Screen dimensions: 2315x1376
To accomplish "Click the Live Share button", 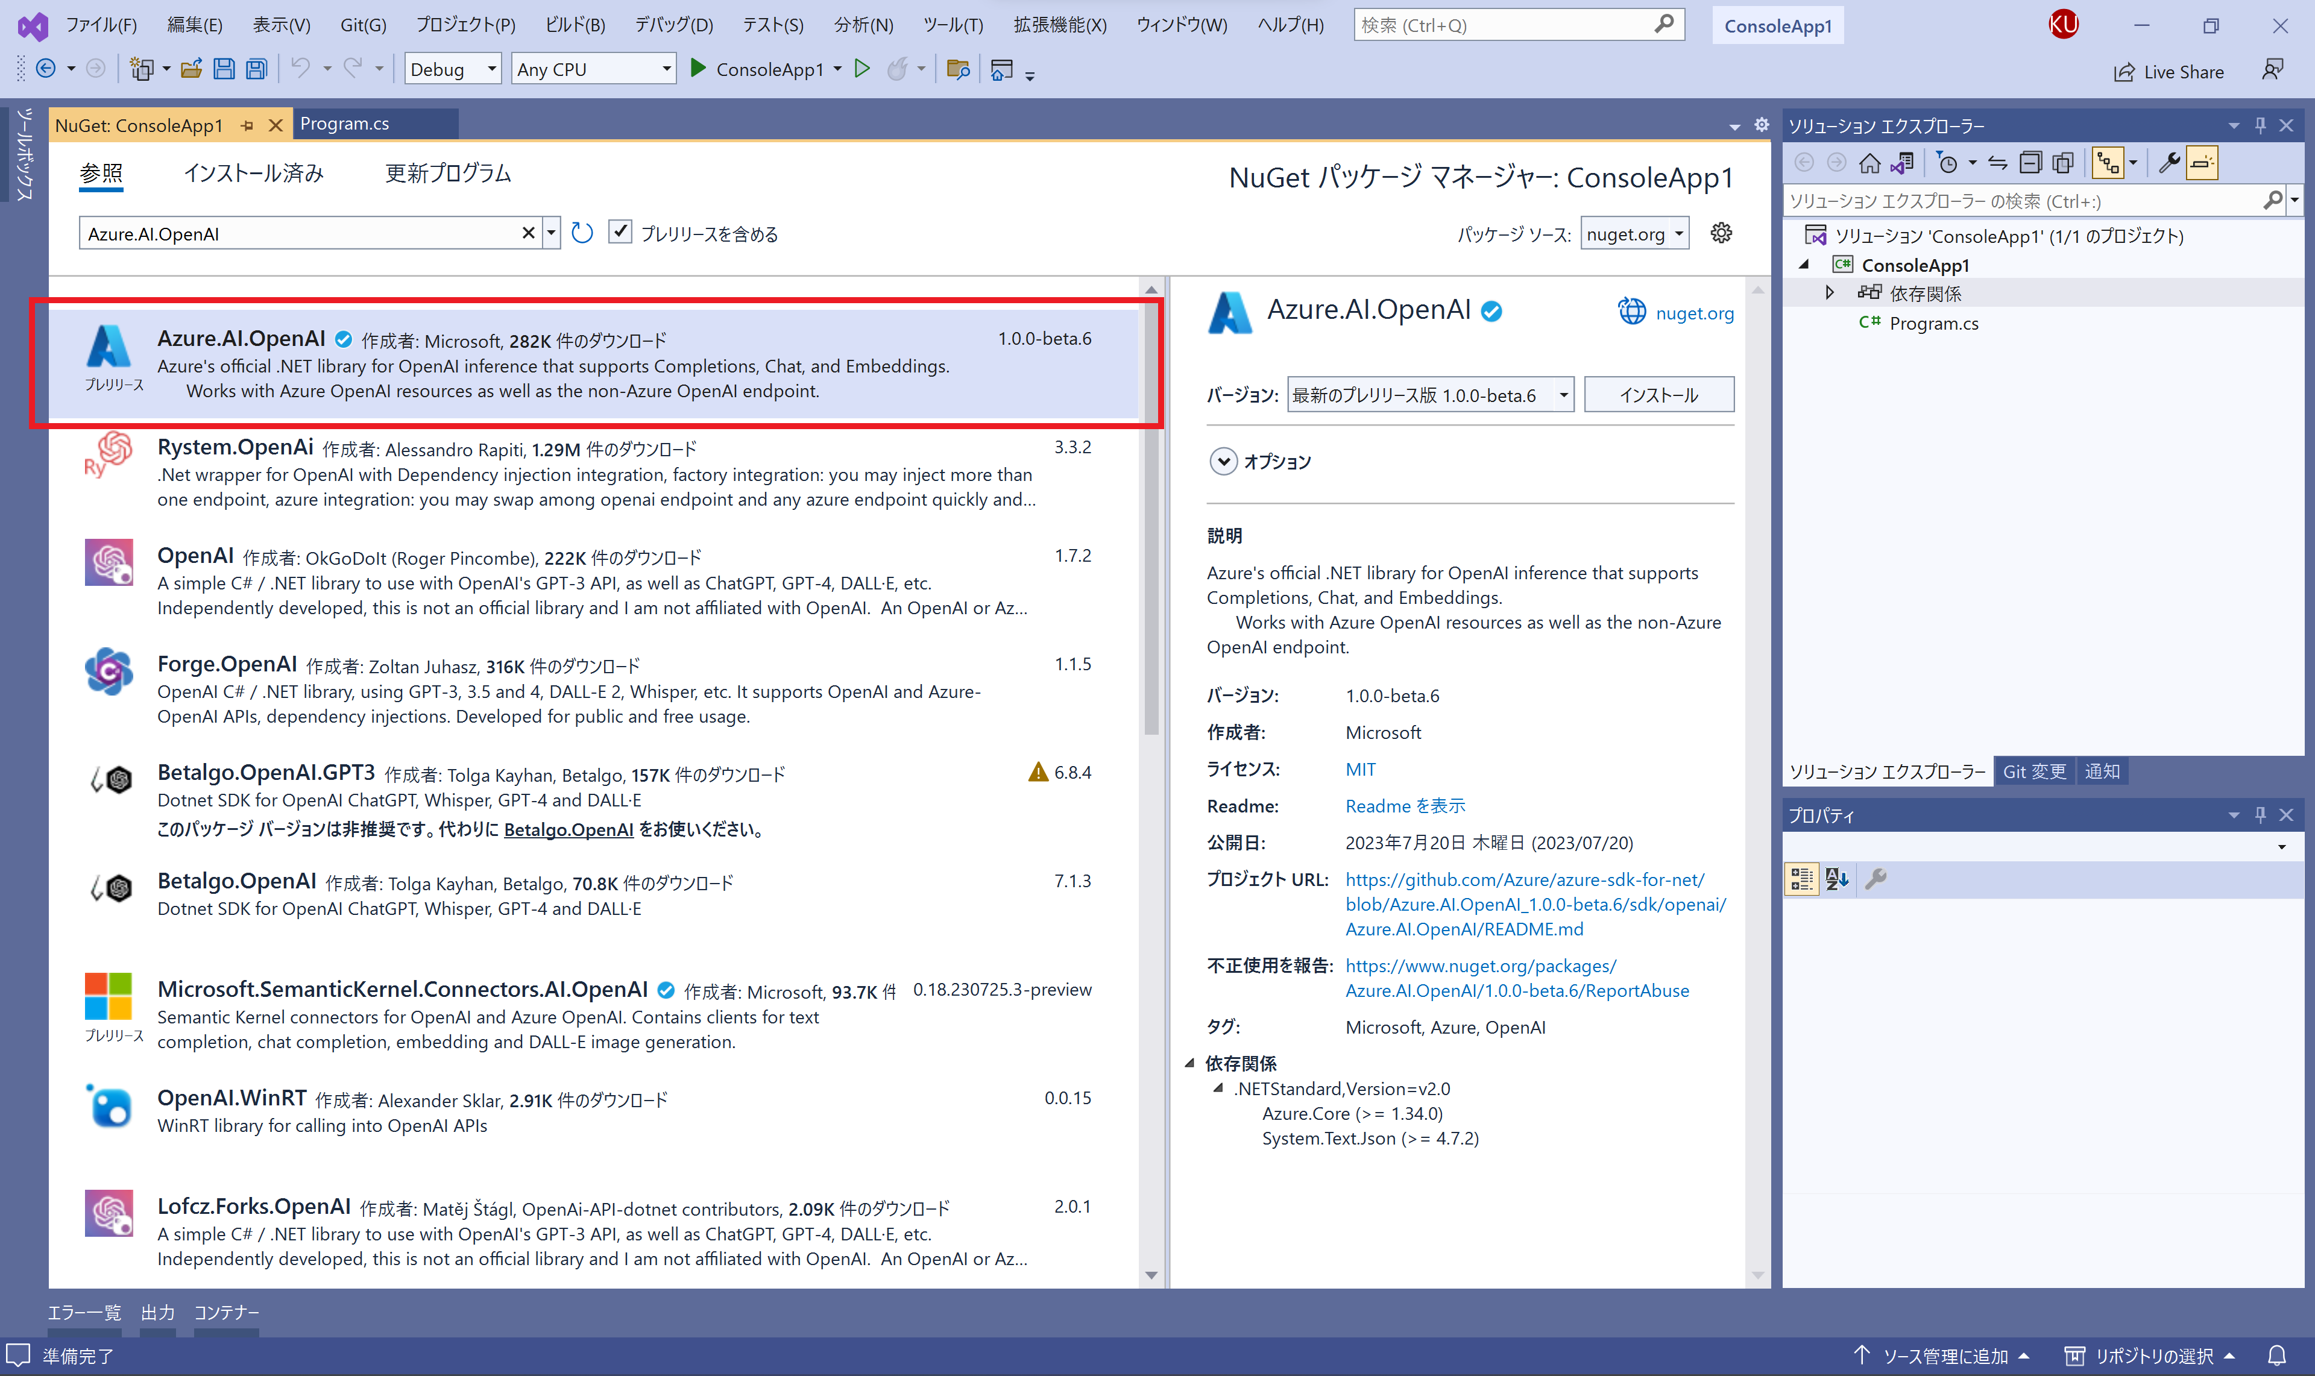I will (2169, 71).
